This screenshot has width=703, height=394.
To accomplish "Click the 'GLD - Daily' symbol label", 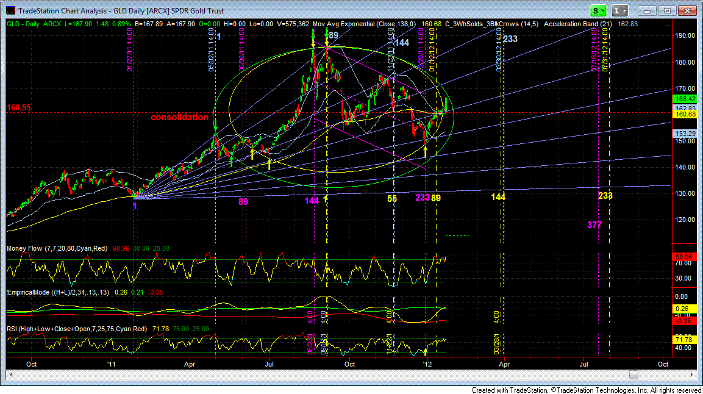I will pos(23,24).
